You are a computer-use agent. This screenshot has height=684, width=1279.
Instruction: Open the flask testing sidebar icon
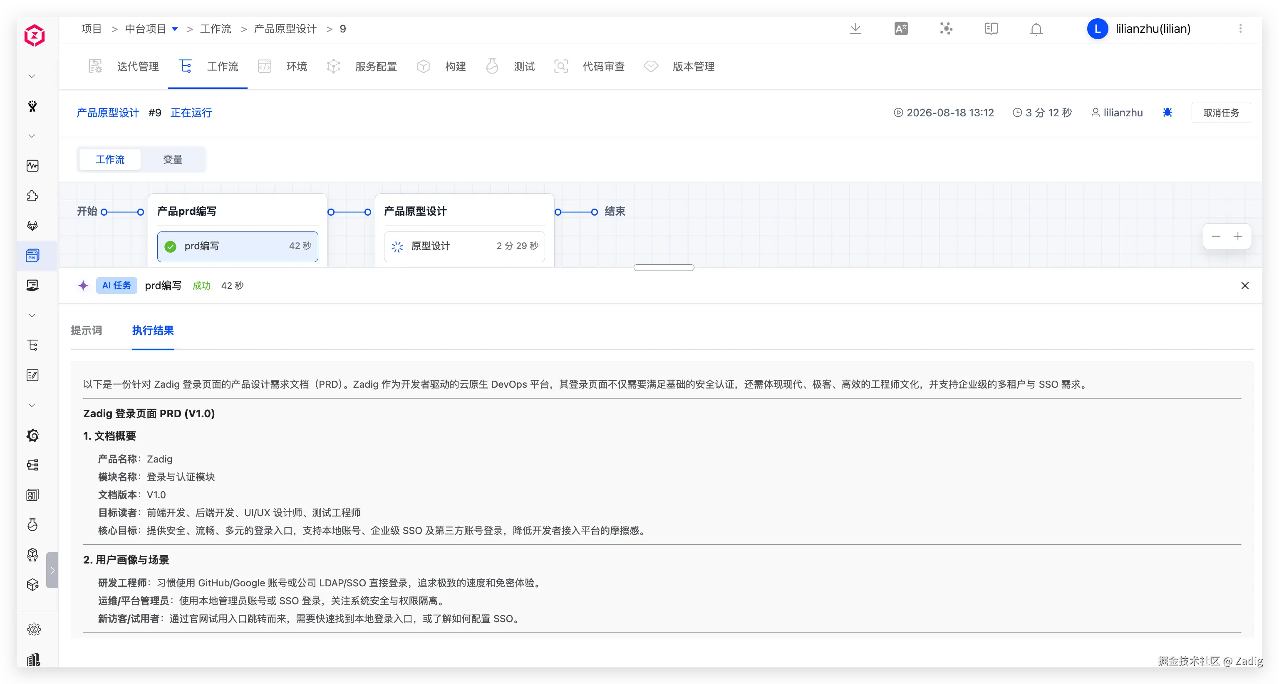pyautogui.click(x=33, y=525)
